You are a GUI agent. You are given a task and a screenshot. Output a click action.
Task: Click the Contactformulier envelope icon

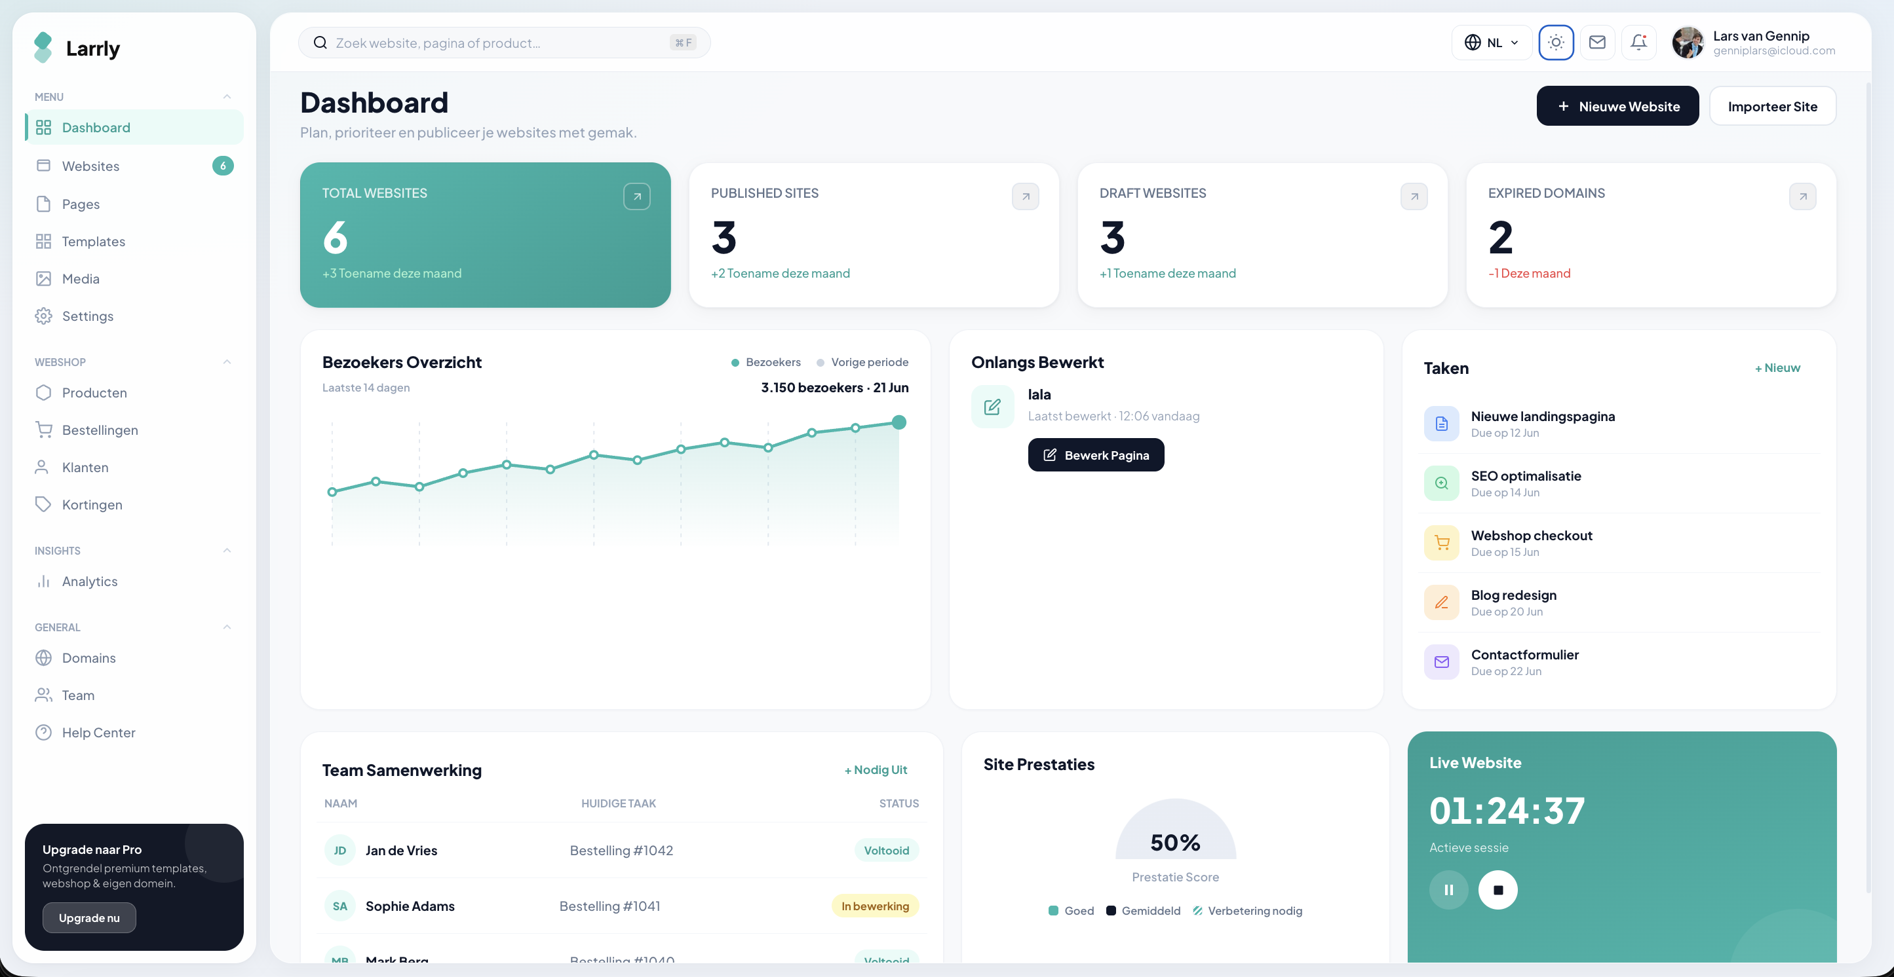tap(1441, 662)
